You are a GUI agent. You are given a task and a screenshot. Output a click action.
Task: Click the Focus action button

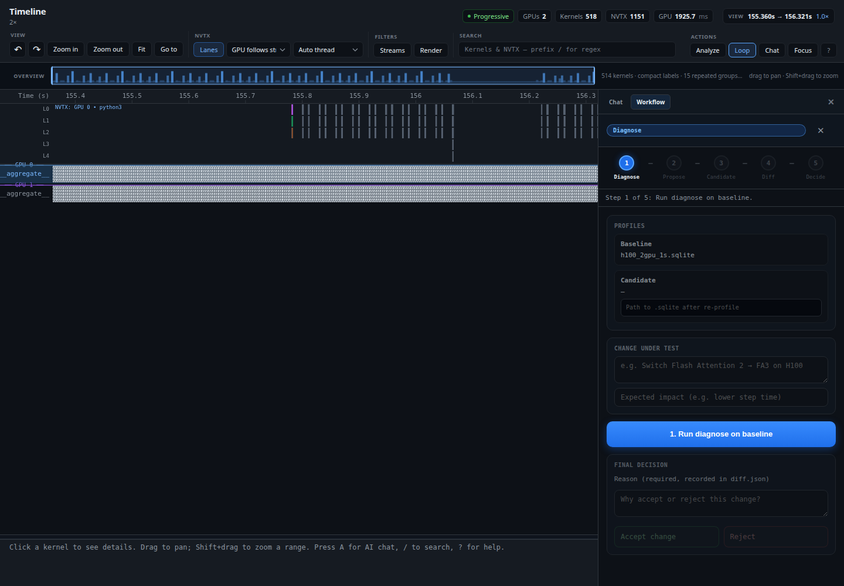click(803, 50)
